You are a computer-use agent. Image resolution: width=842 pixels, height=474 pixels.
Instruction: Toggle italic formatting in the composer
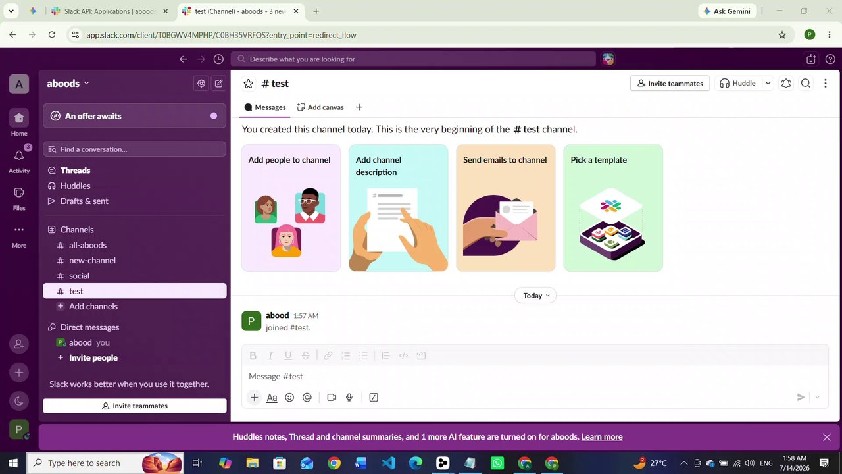pyautogui.click(x=270, y=356)
